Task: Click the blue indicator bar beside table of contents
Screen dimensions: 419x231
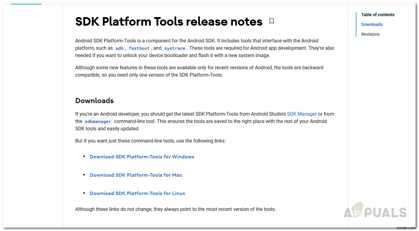Action: pos(356,24)
